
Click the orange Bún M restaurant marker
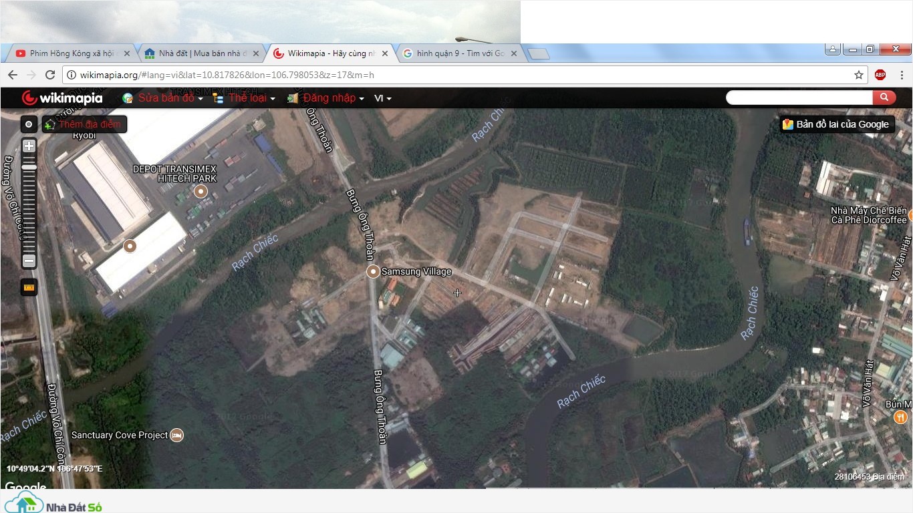(900, 417)
